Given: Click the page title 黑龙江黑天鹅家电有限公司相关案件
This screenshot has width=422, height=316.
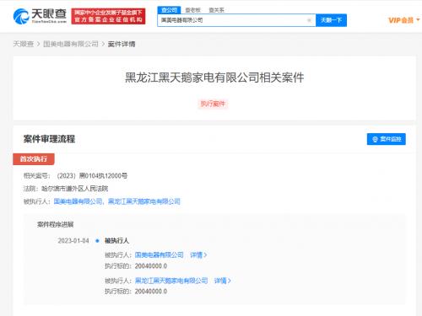Looking at the screenshot, I should 214,78.
